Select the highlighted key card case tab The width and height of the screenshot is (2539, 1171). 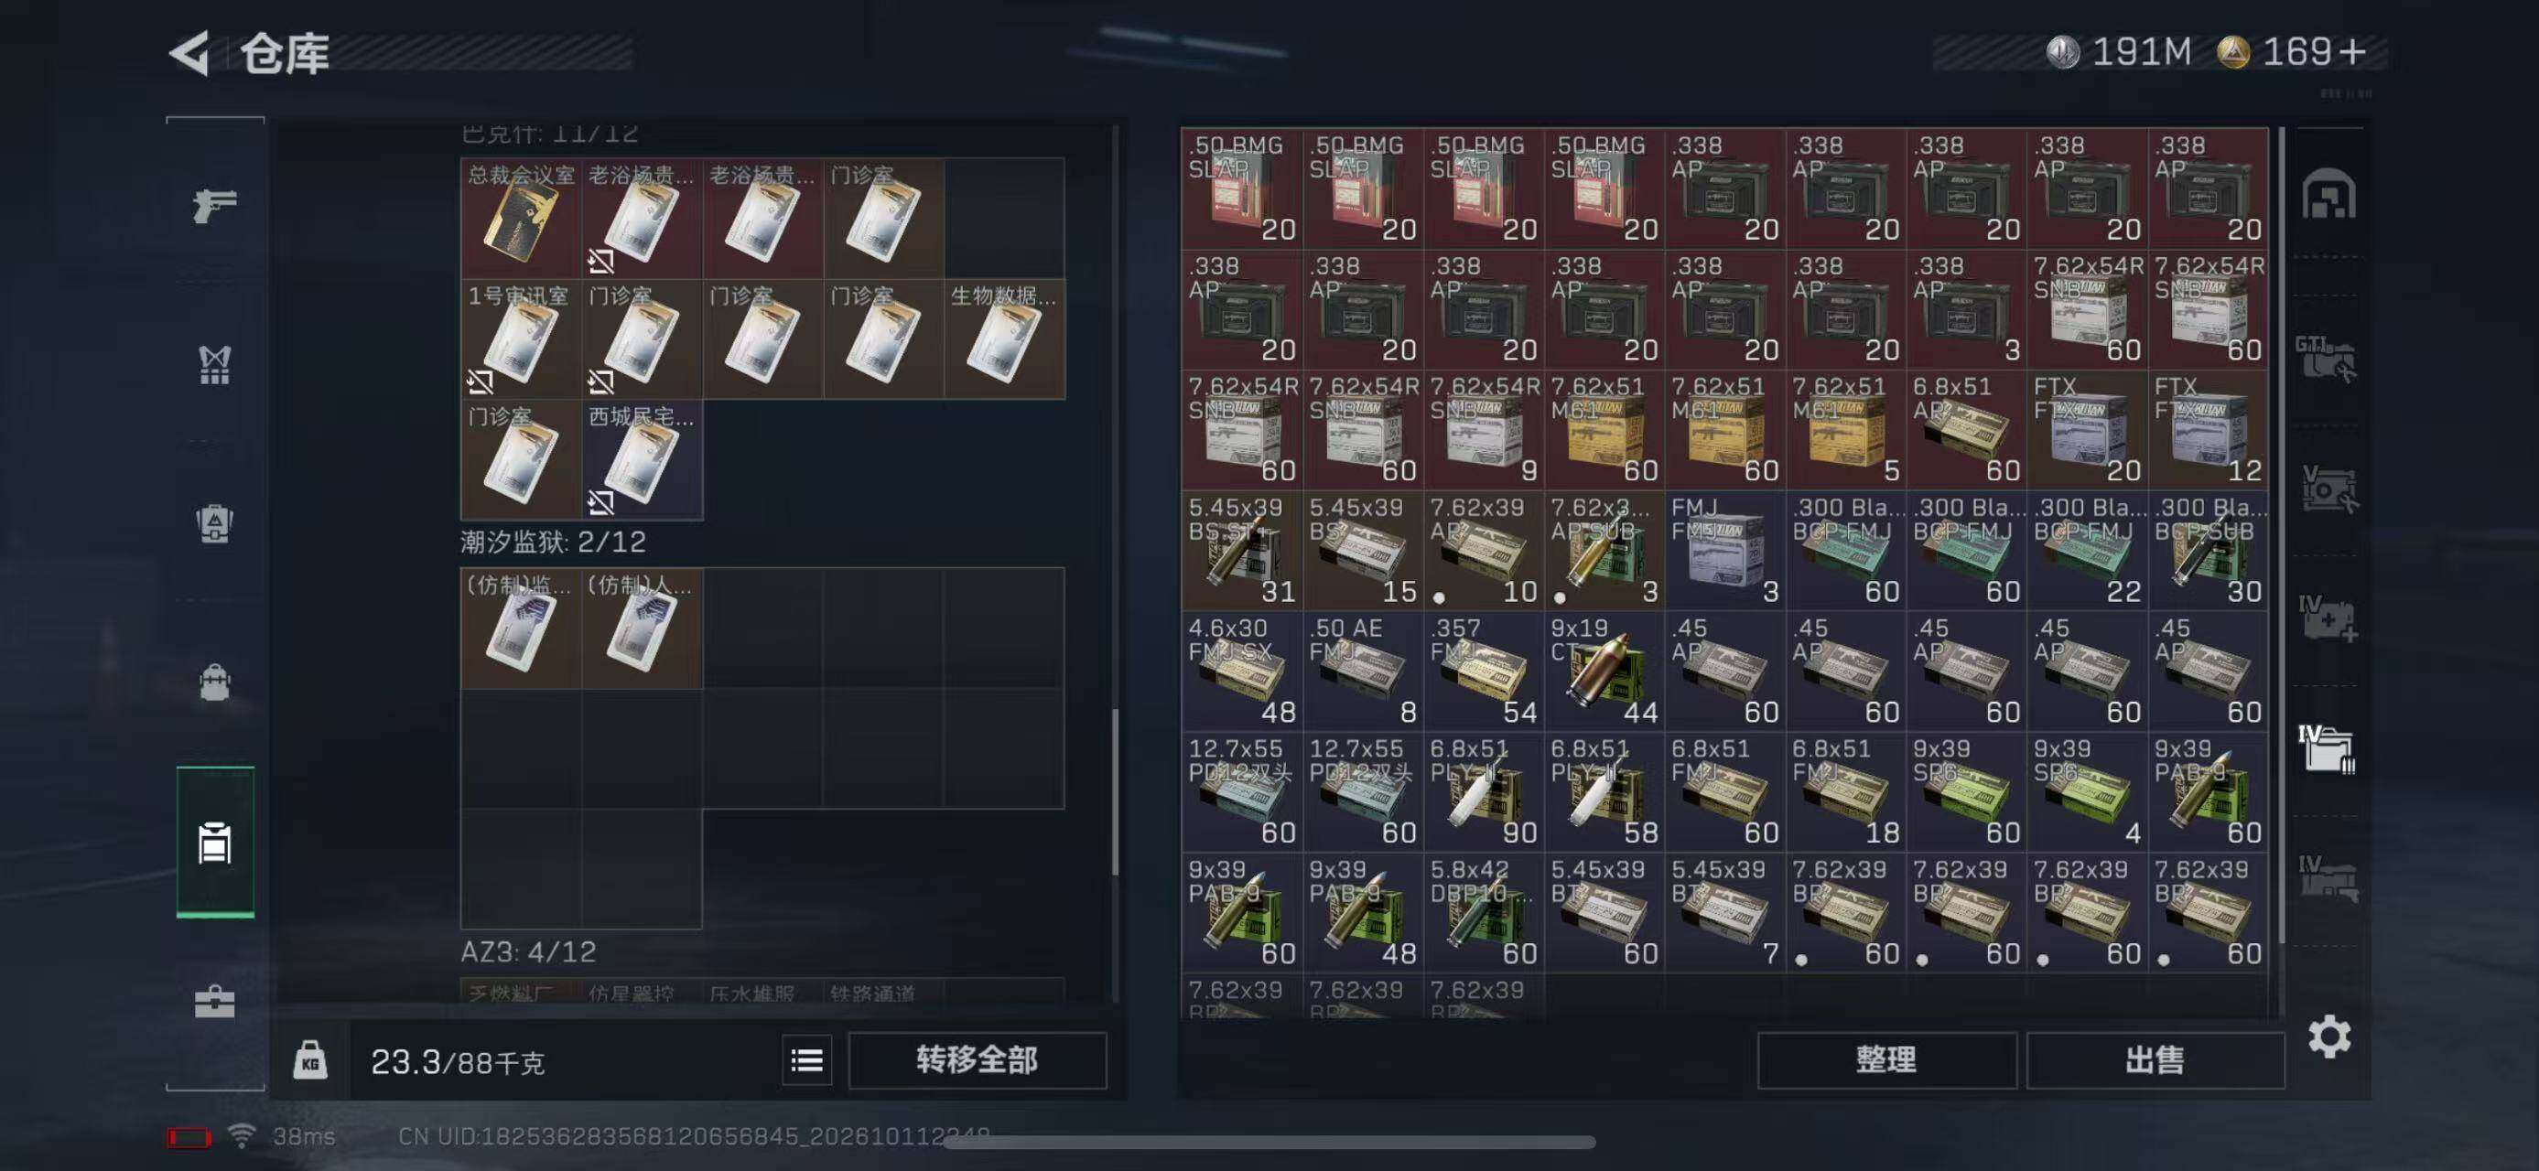tap(215, 842)
